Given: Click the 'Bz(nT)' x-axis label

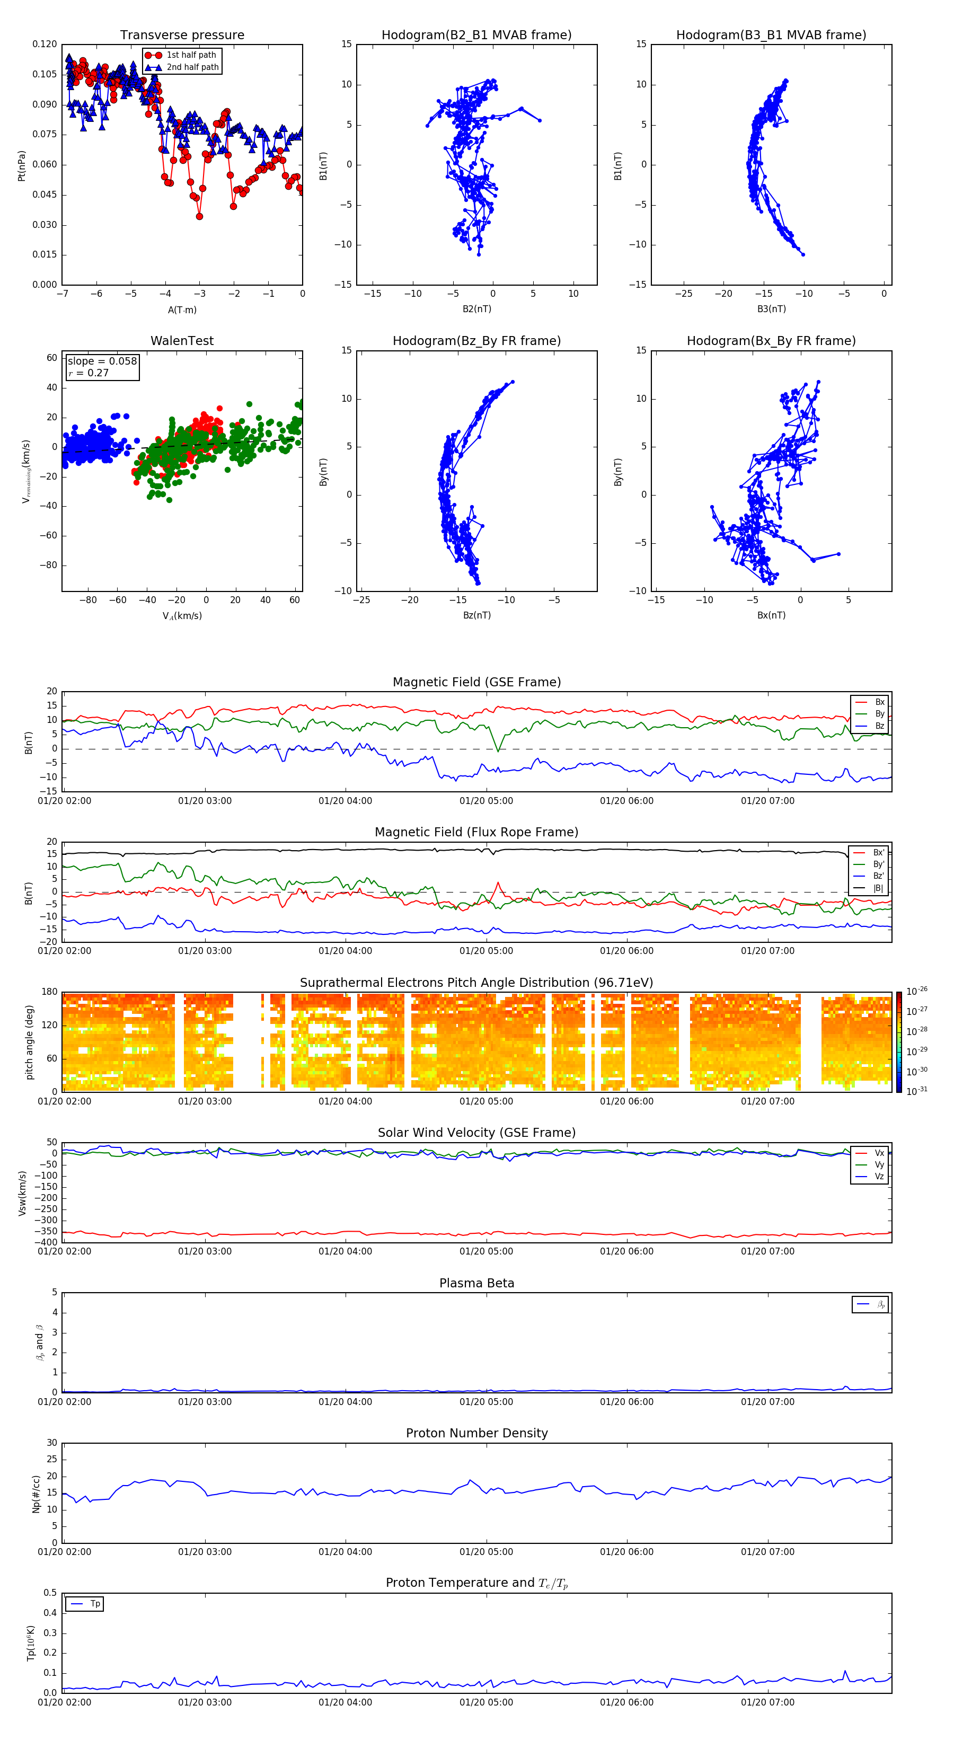Looking at the screenshot, I should 476,615.
